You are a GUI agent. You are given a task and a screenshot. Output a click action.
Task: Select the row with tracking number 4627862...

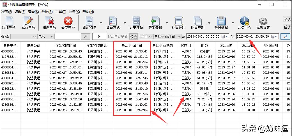pyautogui.click(x=146, y=57)
